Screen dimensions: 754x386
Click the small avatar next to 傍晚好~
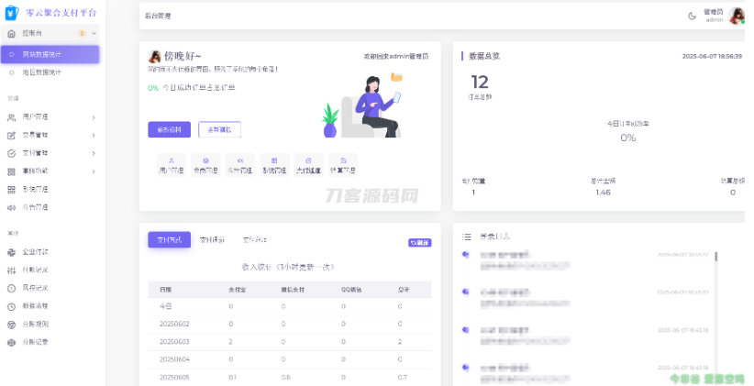[x=154, y=56]
